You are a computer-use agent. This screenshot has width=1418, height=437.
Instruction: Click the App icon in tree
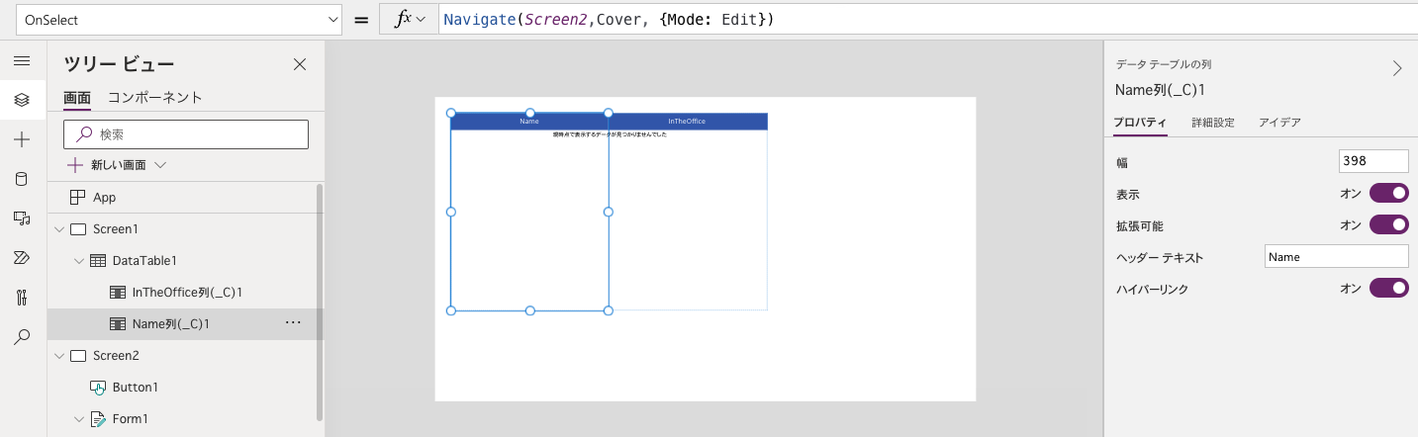pyautogui.click(x=78, y=198)
